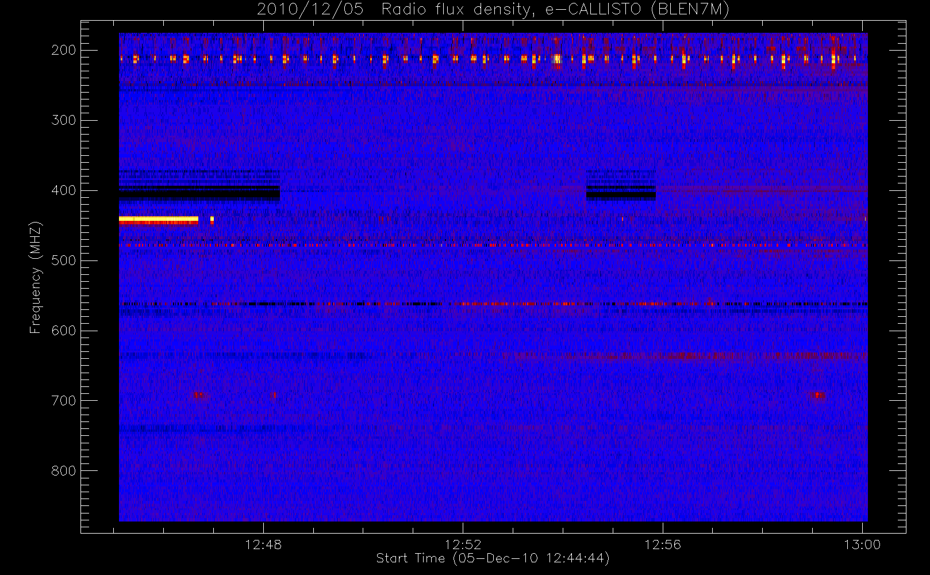Viewport: 930px width, 575px height.
Task: Click the bright yellow burst band near 440 MHz
Action: [x=159, y=220]
